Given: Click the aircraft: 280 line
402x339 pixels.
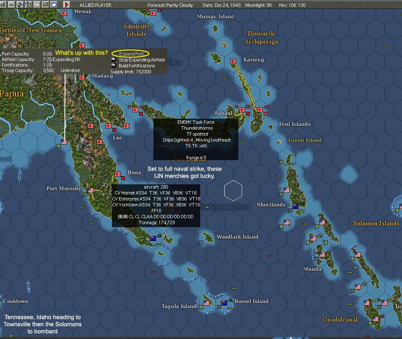Looking at the screenshot, I should coord(156,187).
